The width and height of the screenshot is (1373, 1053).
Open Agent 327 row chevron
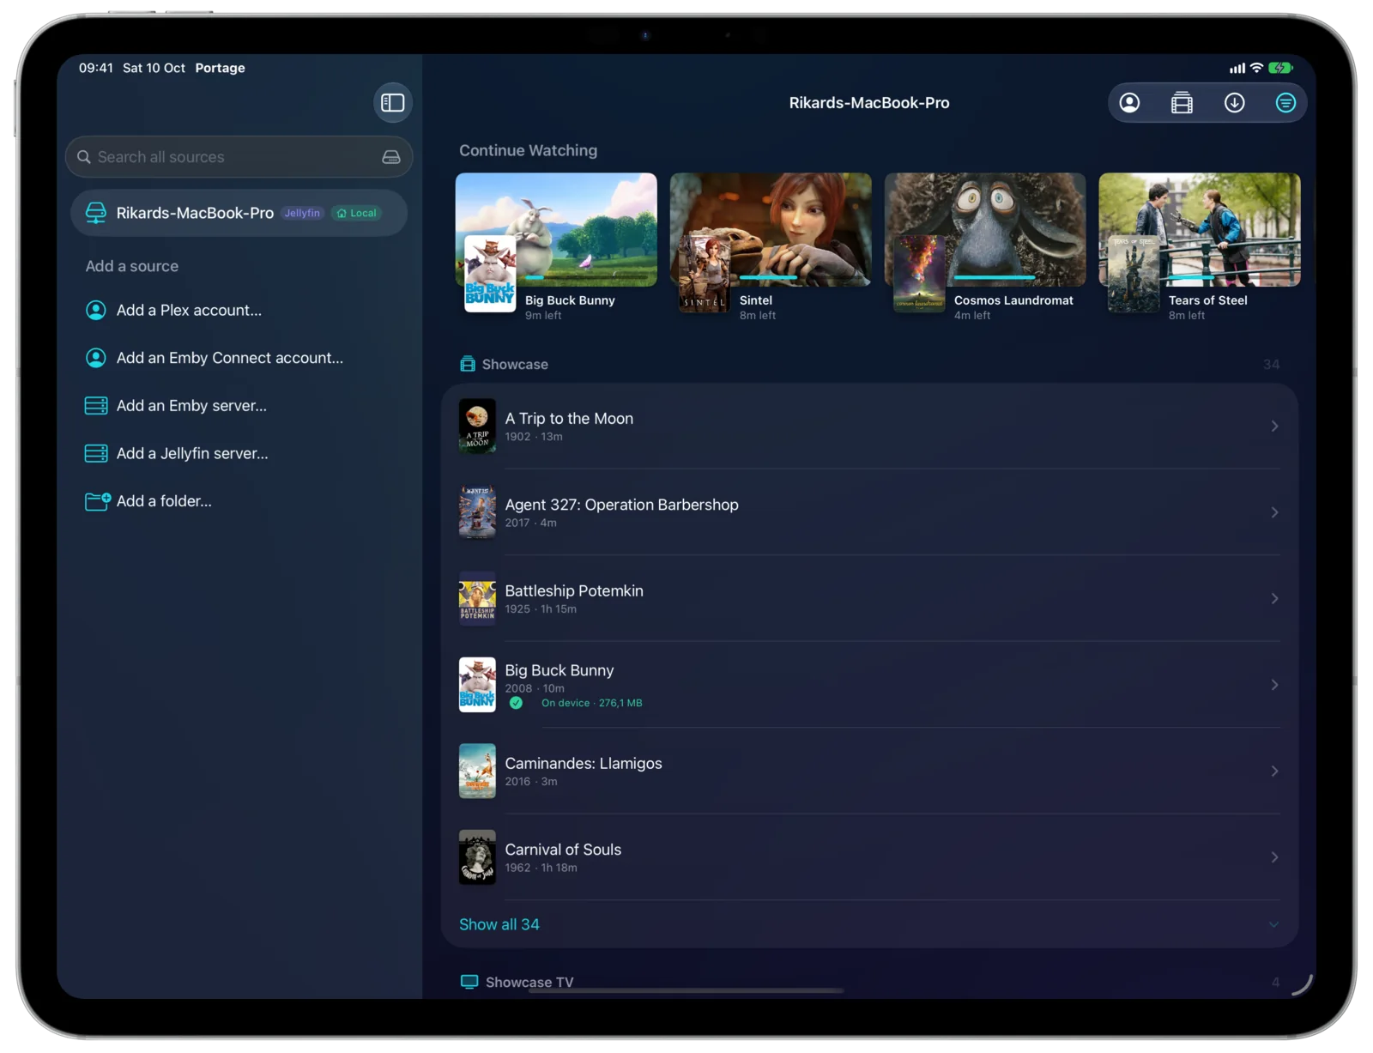1274,512
